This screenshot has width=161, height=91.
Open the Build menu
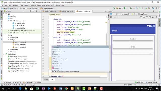[39, 5]
